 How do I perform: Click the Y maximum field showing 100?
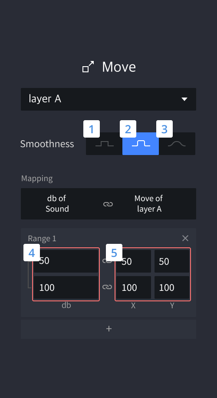[x=172, y=287]
